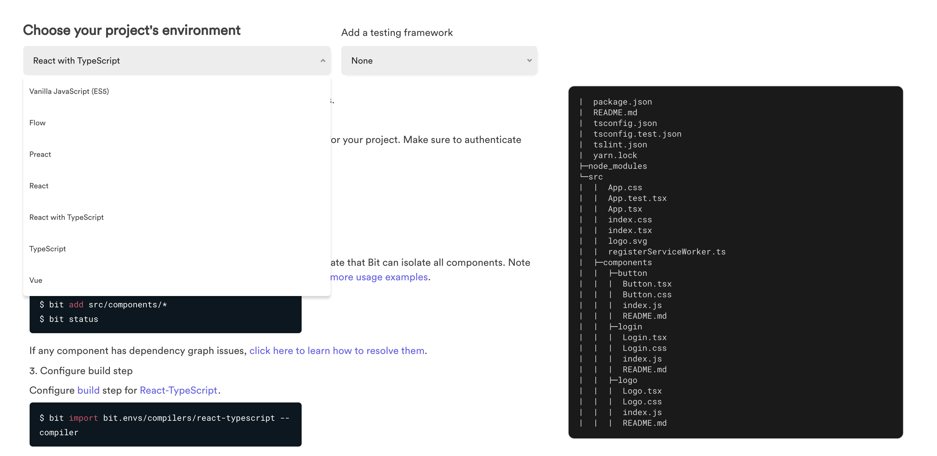Click the button folder in the file tree
The height and width of the screenshot is (456, 937).
(x=632, y=273)
